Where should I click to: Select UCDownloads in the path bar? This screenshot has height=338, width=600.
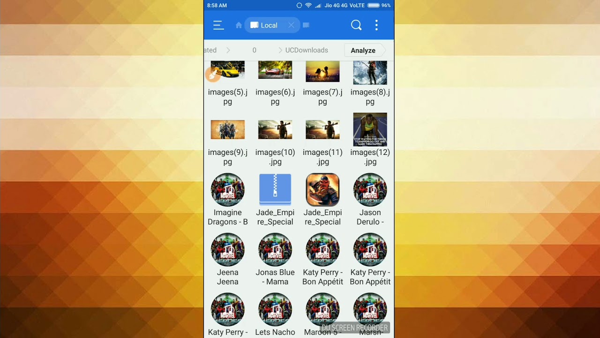point(307,50)
